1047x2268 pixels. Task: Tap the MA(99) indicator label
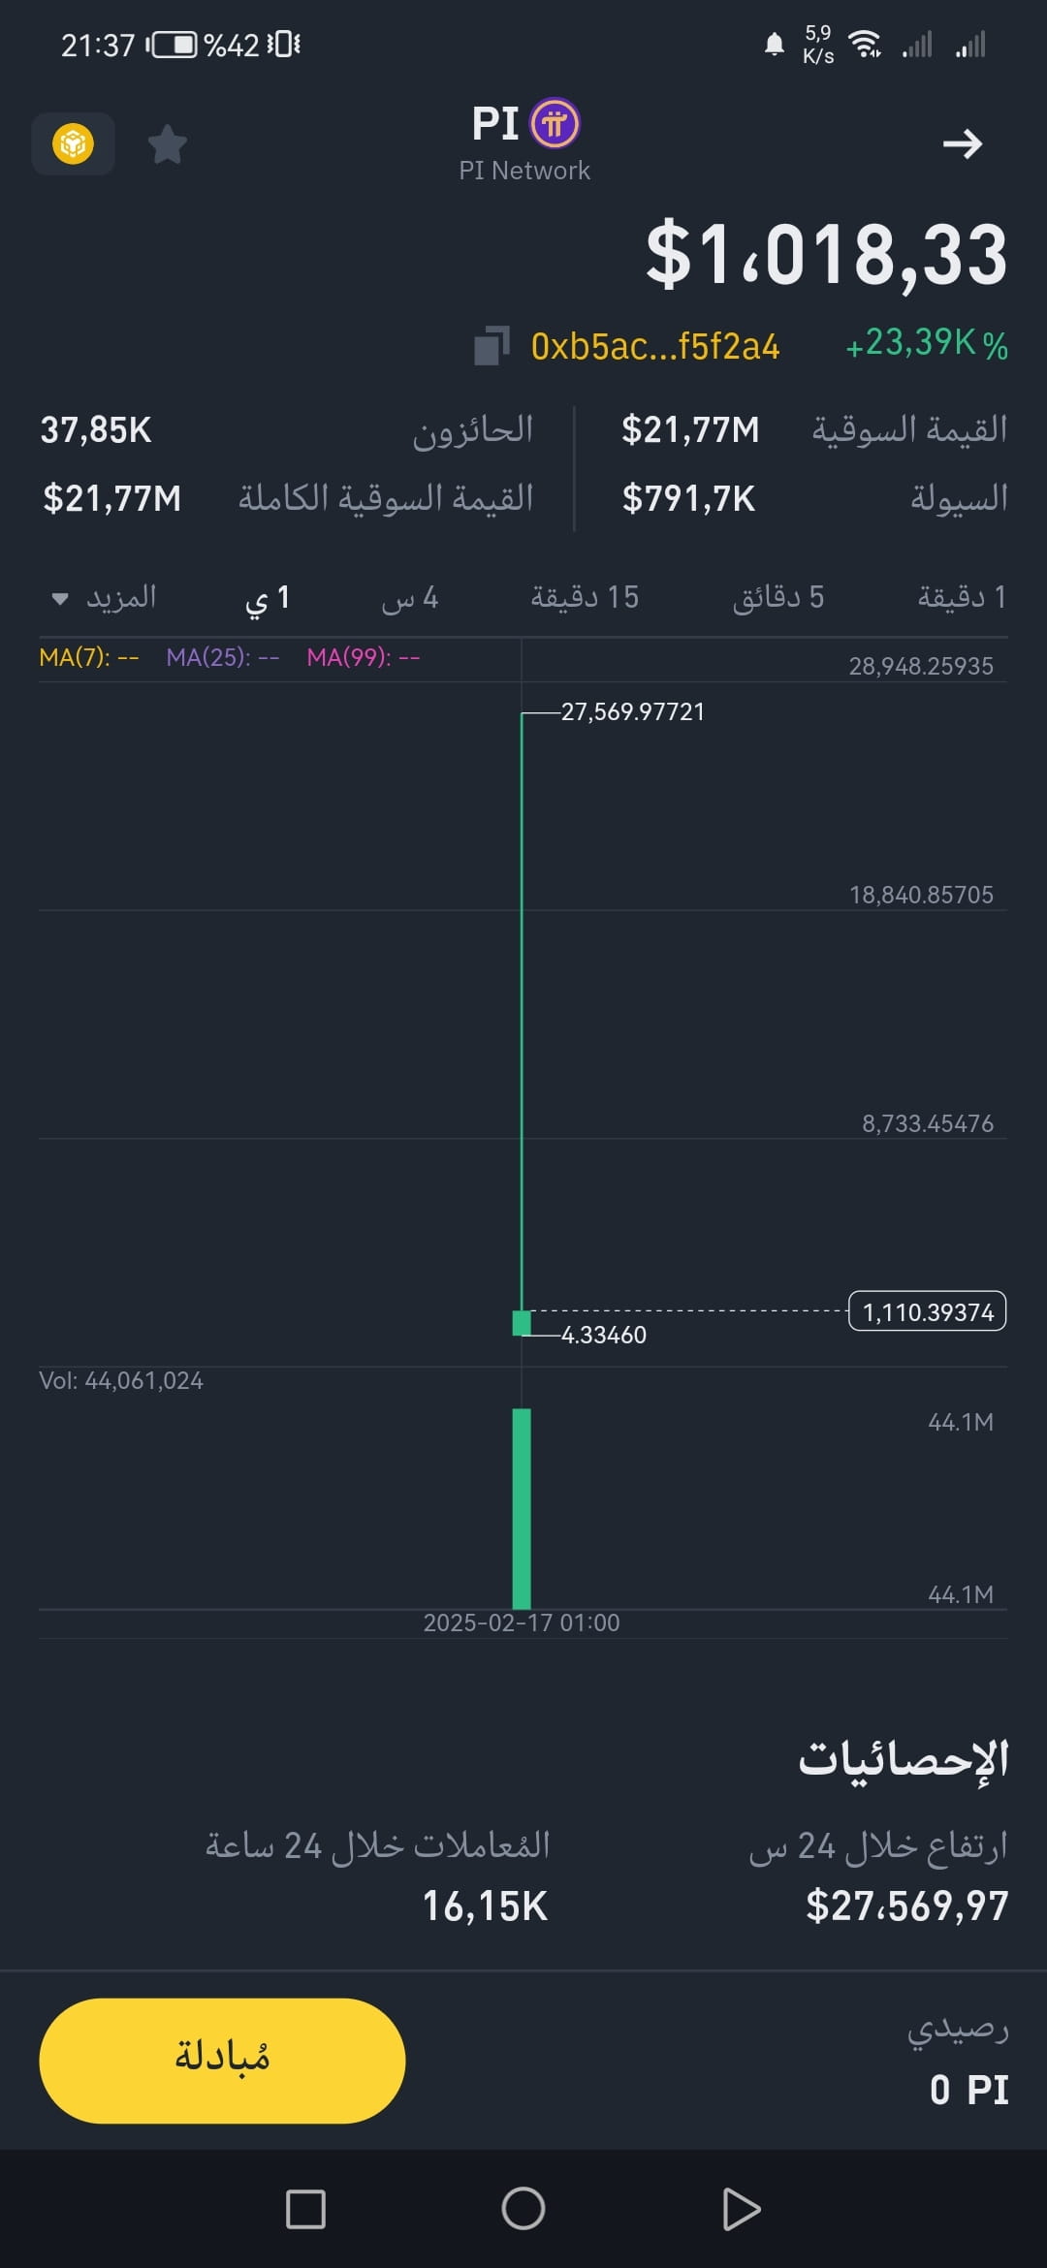point(364,657)
